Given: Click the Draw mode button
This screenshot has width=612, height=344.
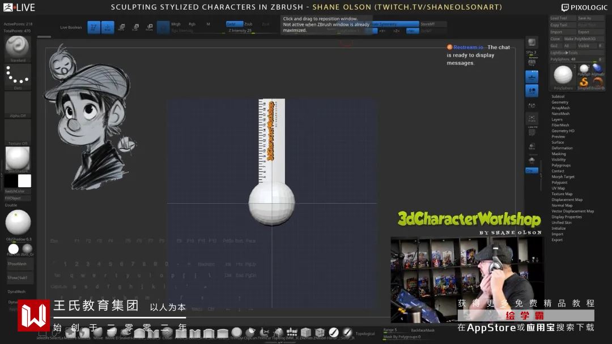Looking at the screenshot, I should pos(108,27).
